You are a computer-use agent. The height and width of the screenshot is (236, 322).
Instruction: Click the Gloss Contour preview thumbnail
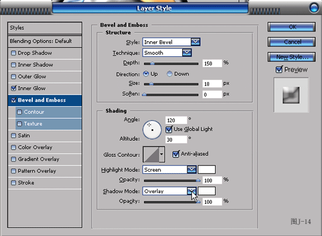click(x=151, y=154)
